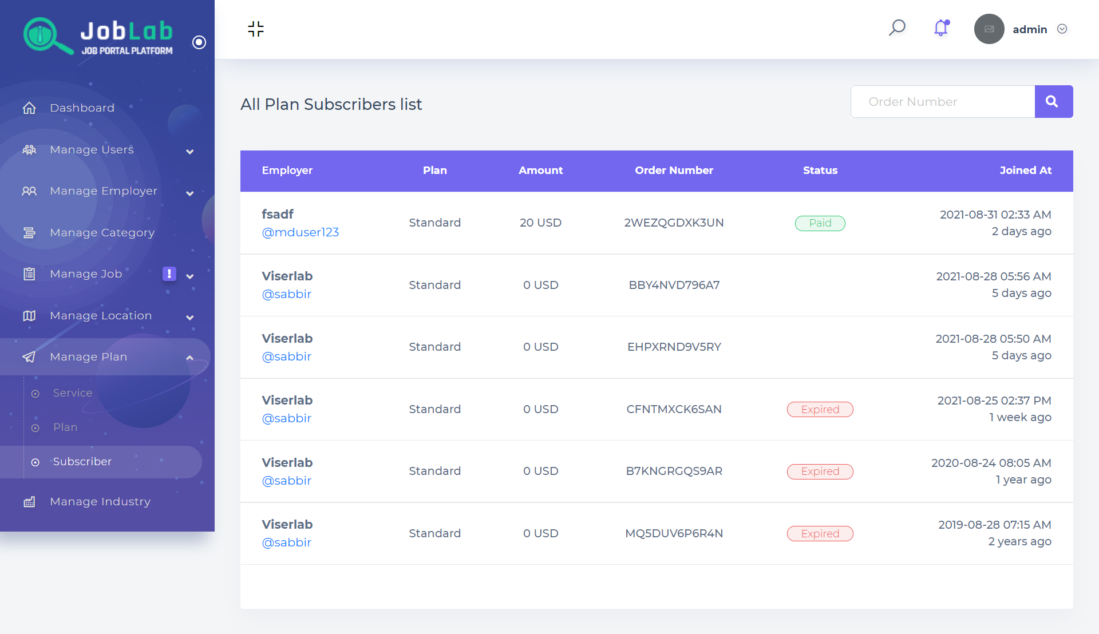
Task: Expand the Manage Location chevron
Action: 190,318
